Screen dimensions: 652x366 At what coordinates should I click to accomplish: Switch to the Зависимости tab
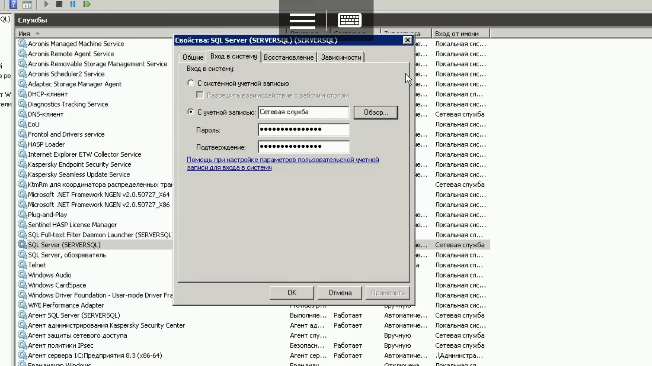pyautogui.click(x=341, y=57)
